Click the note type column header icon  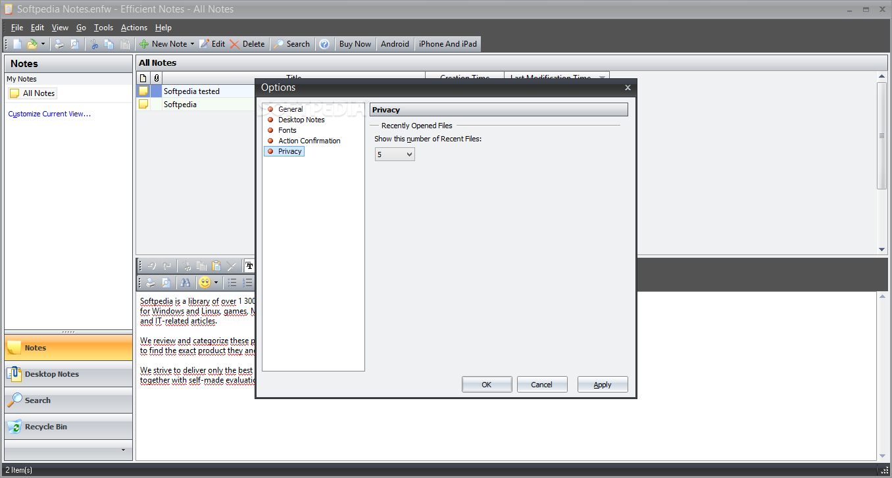pyautogui.click(x=143, y=78)
